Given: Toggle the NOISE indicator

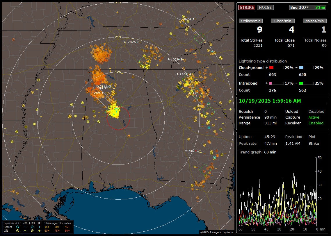Looking at the screenshot, I should click(x=265, y=7).
